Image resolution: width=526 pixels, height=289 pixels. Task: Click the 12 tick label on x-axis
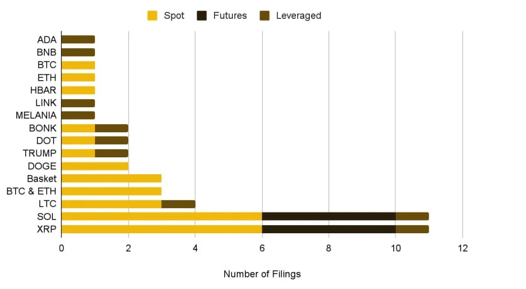pyautogui.click(x=463, y=248)
